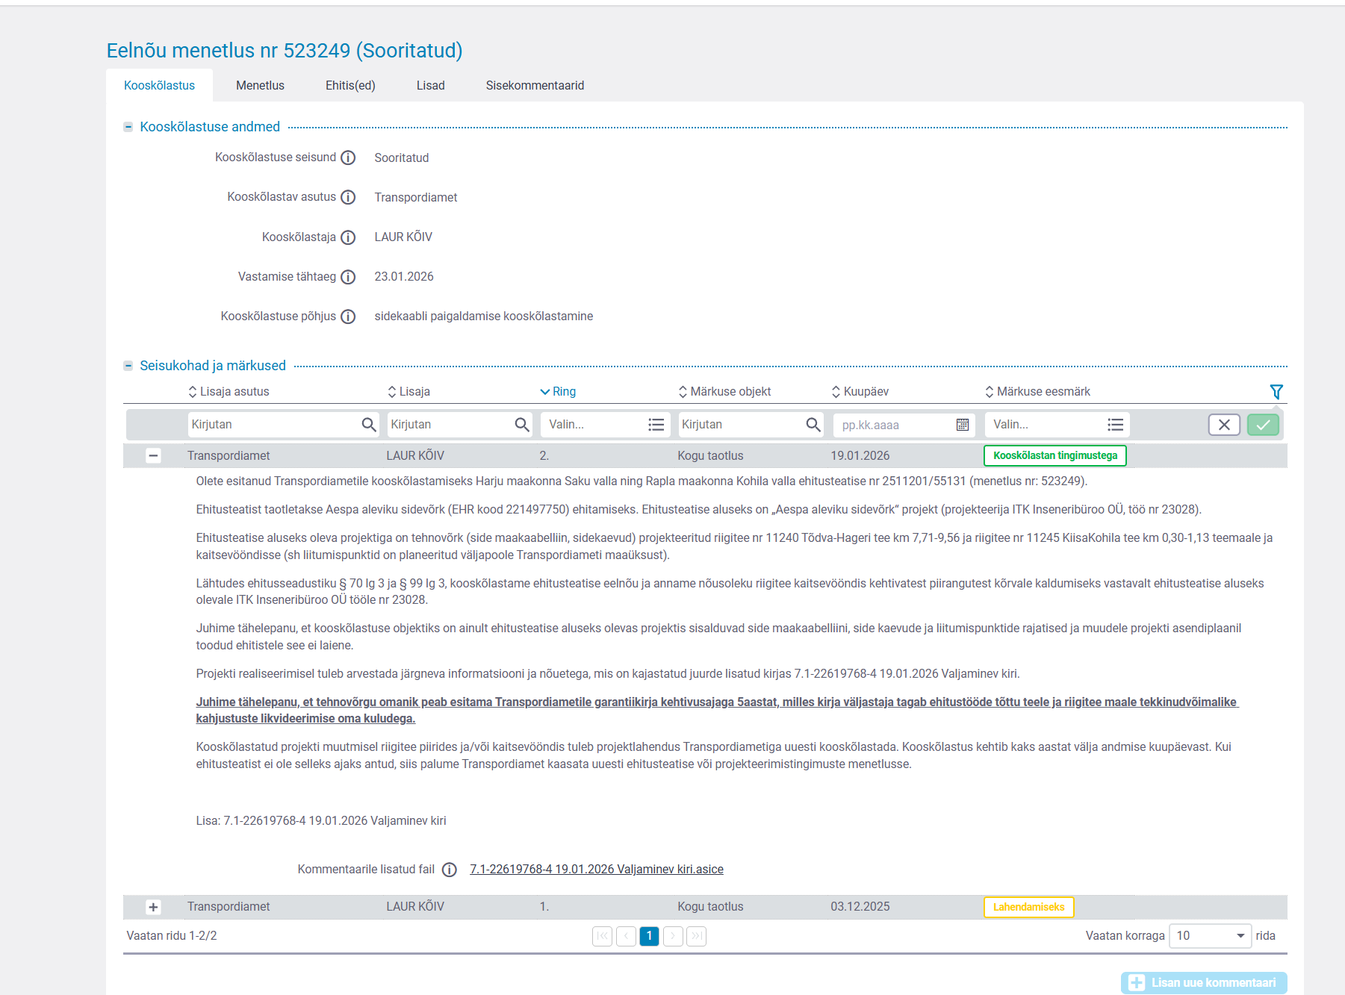Click info icon beside Vastamise tähtaeg
Screen dimensions: 1345x995
coord(348,277)
